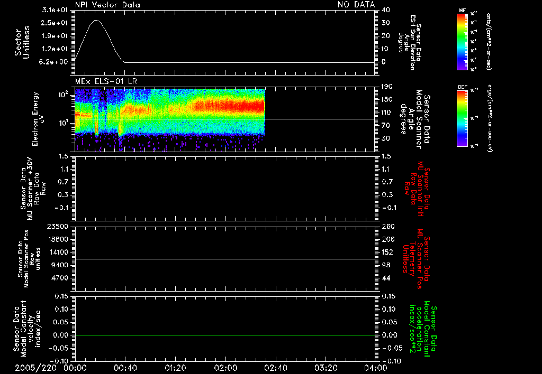The image size is (542, 374).
Task: Click the 4700 scanner position tick label
Action: pyautogui.click(x=60, y=278)
